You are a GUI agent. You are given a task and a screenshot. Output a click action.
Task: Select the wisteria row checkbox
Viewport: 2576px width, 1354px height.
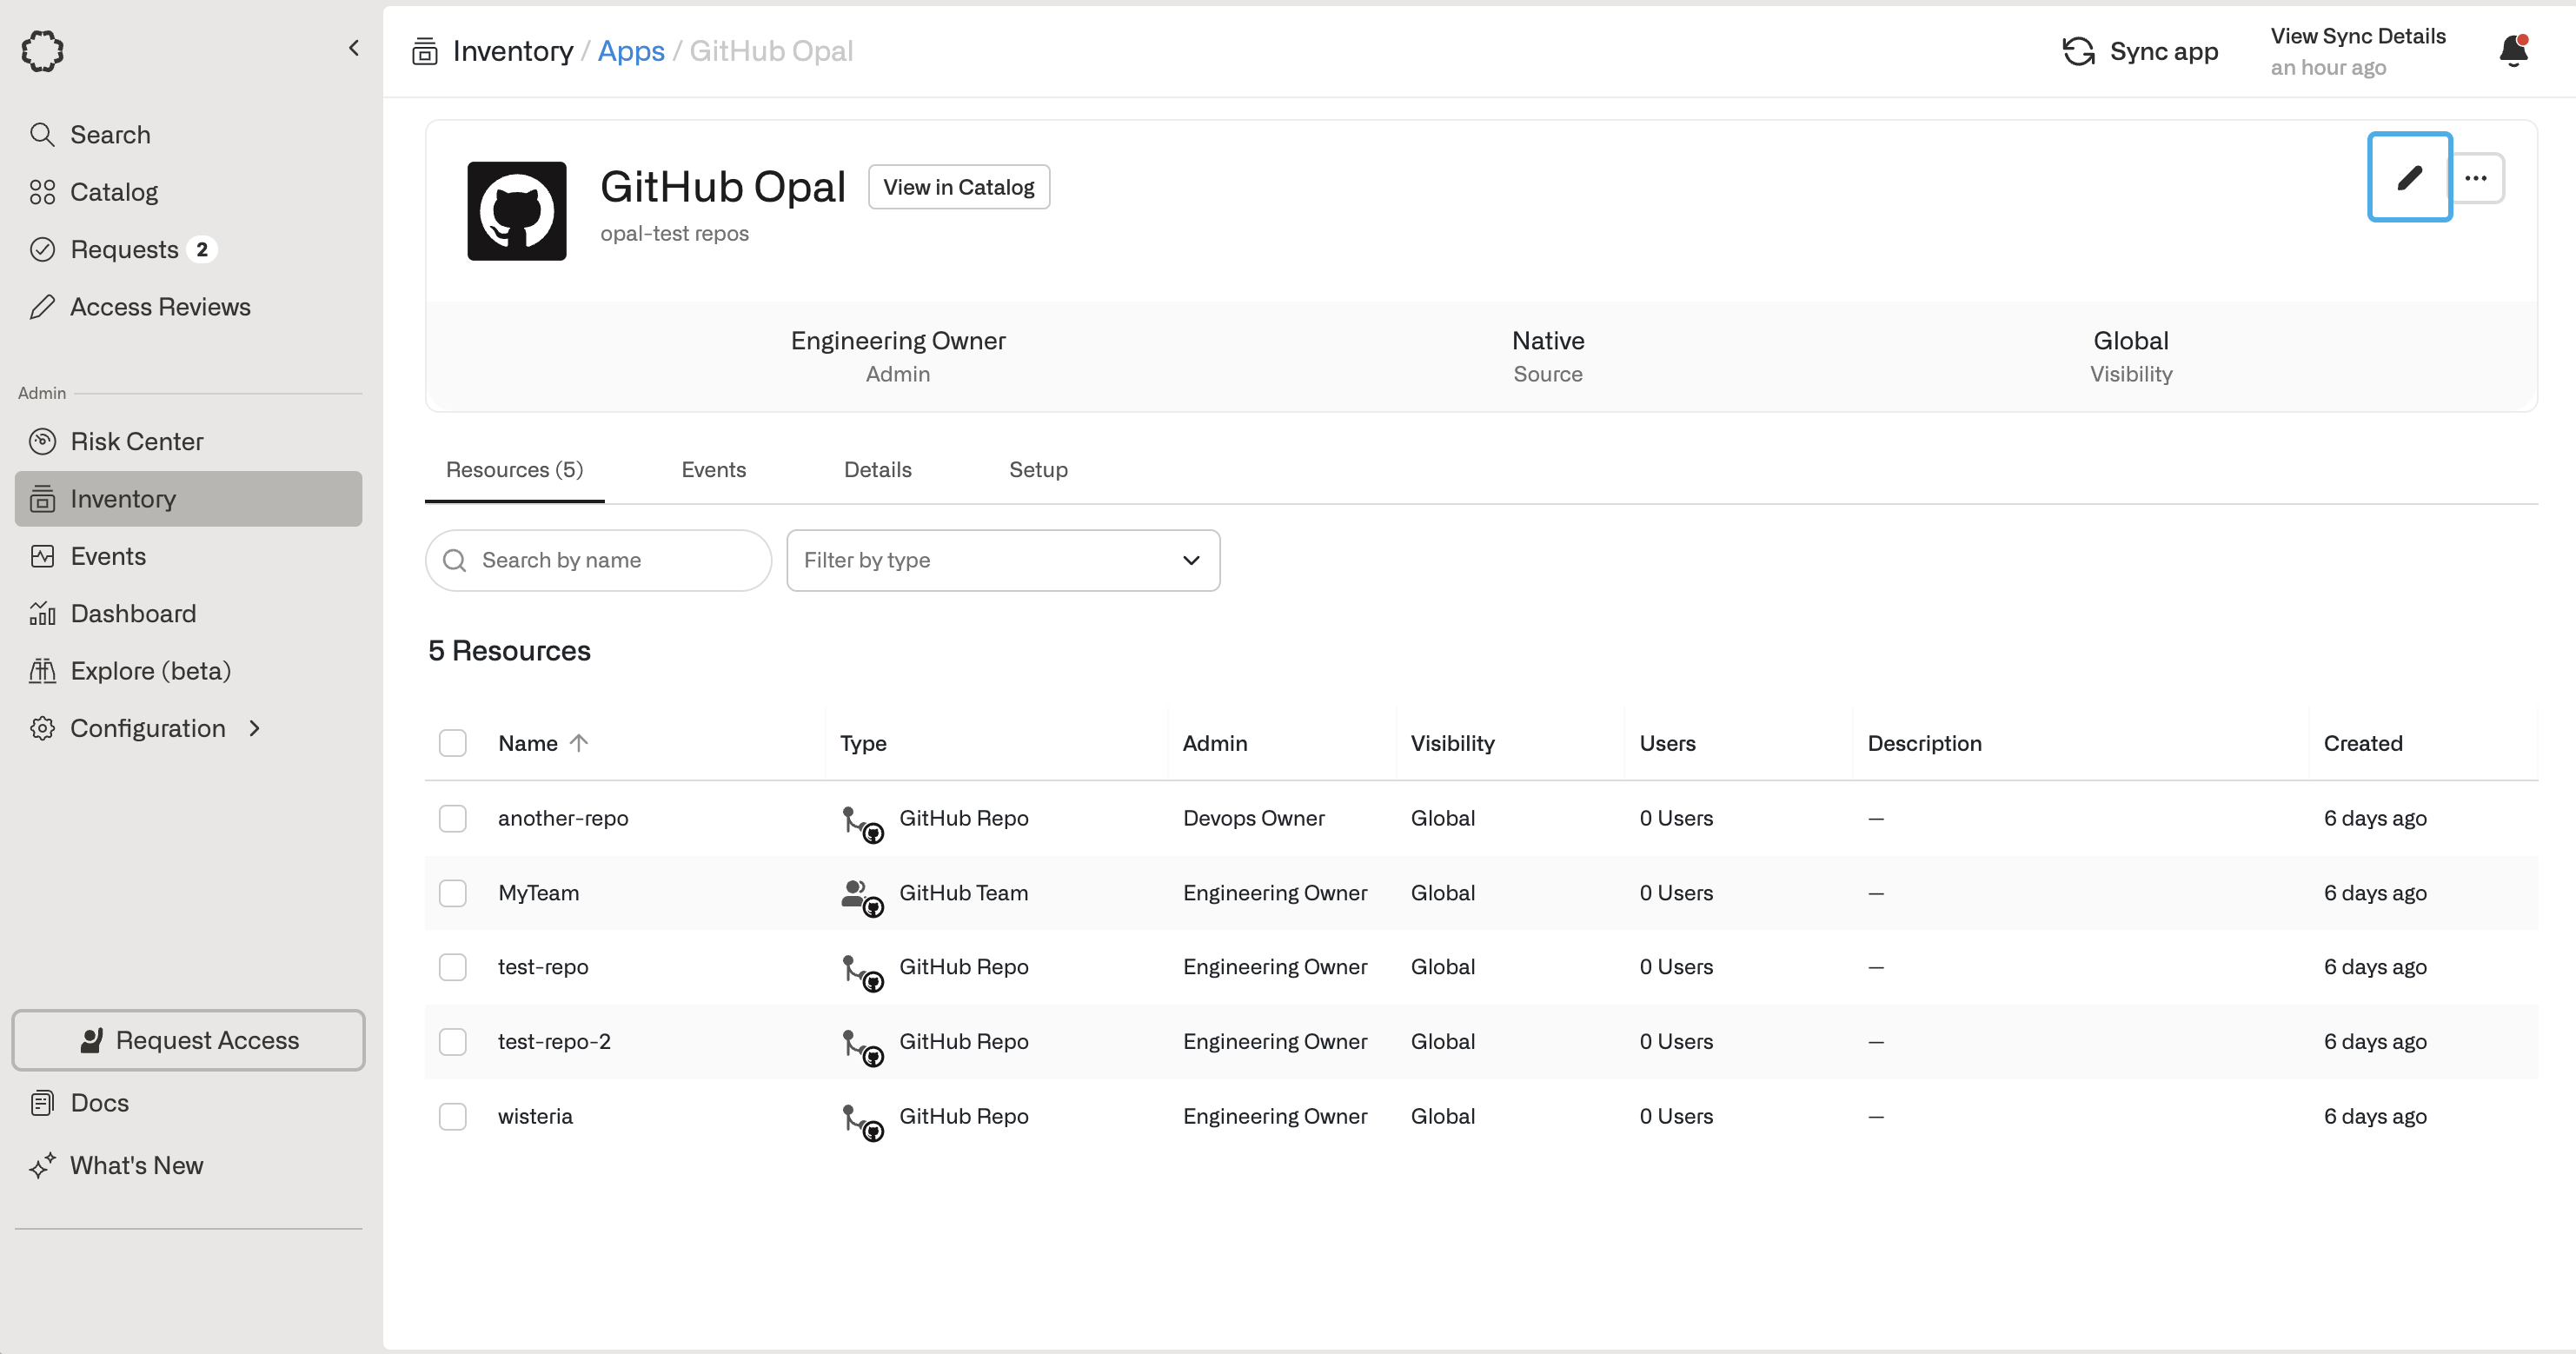(x=453, y=1116)
